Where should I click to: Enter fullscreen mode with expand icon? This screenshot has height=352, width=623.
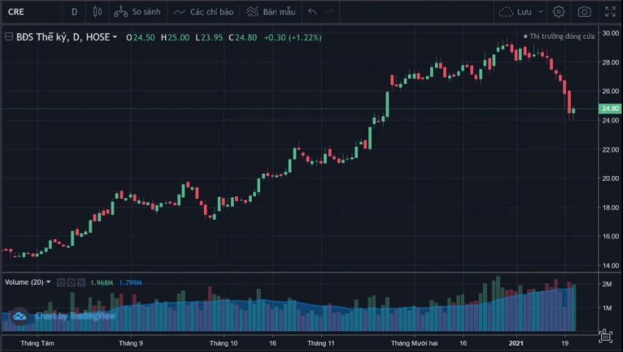[x=611, y=12]
